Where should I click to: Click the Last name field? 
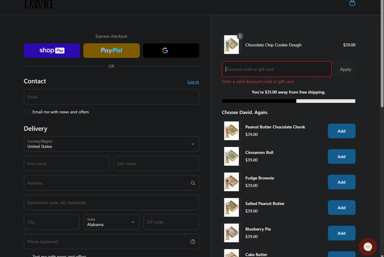(156, 163)
